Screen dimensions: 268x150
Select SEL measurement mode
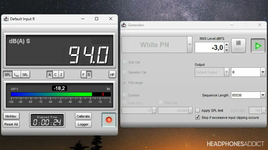25,75
